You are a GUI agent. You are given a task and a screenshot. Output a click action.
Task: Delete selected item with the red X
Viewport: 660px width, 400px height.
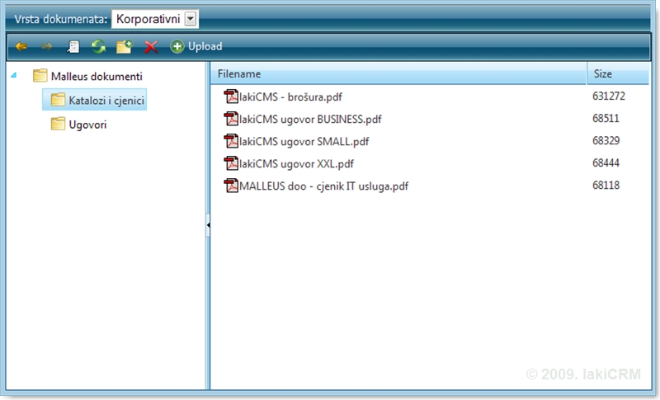[151, 47]
